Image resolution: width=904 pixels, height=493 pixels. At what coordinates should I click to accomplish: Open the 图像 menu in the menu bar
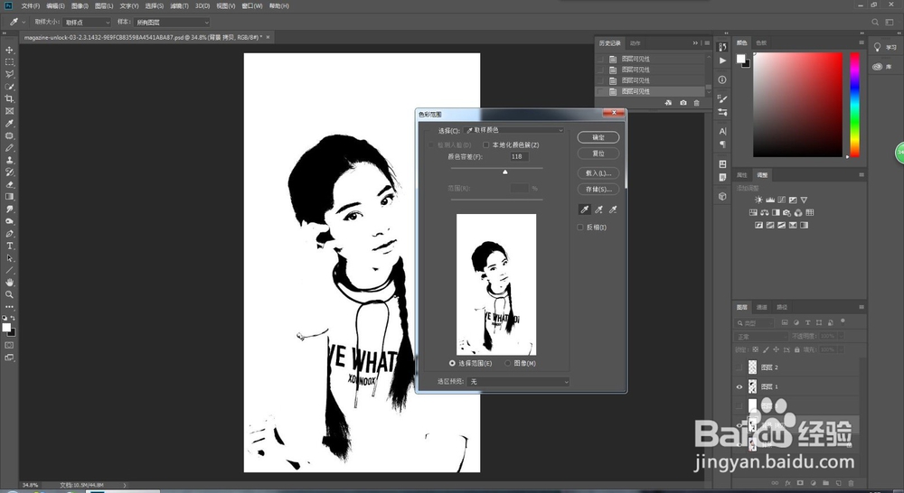(x=80, y=5)
